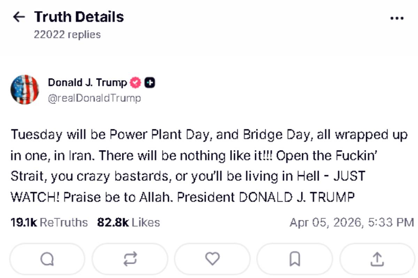418x278 pixels.
Task: Tap the reply speech bubble icon
Action: (x=47, y=259)
